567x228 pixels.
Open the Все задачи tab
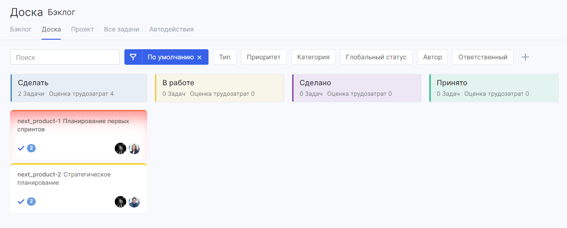(122, 29)
